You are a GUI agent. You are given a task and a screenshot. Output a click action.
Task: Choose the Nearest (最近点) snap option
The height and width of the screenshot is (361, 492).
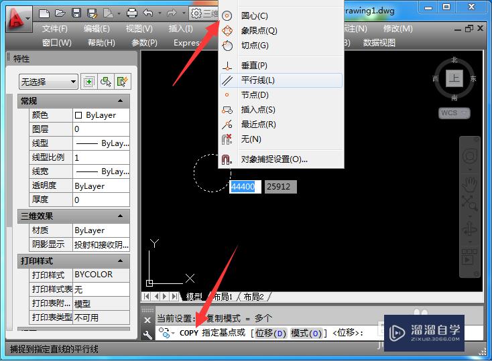click(x=281, y=125)
